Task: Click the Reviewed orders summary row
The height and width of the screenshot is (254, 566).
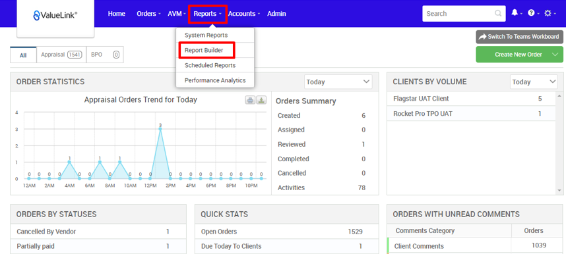Action: [x=322, y=144]
